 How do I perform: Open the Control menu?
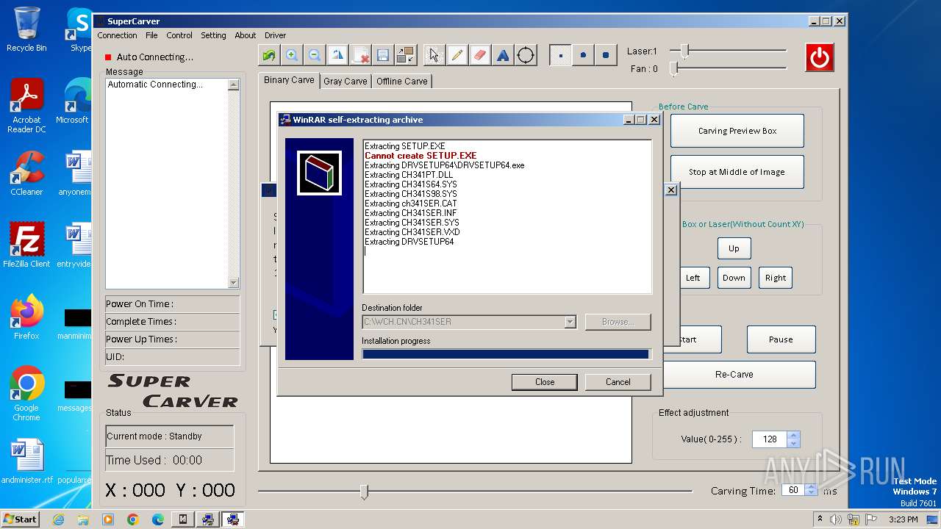click(x=179, y=35)
